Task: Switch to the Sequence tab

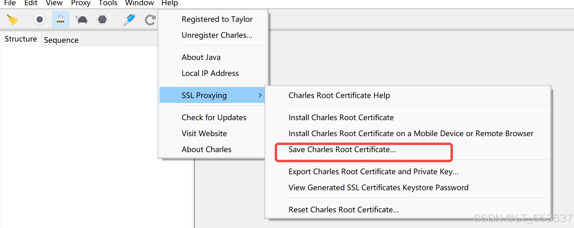Action: [61, 40]
